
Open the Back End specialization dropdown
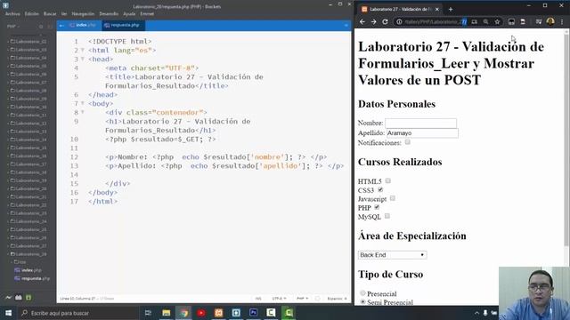point(392,255)
